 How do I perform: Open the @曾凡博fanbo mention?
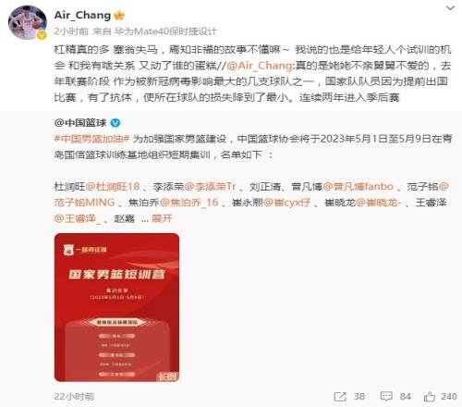(358, 187)
